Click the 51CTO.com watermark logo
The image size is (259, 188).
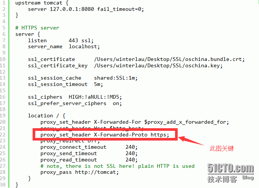231,173
